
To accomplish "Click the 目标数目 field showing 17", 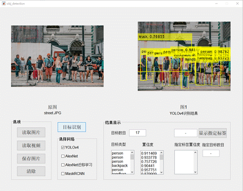I will tap(138, 133).
